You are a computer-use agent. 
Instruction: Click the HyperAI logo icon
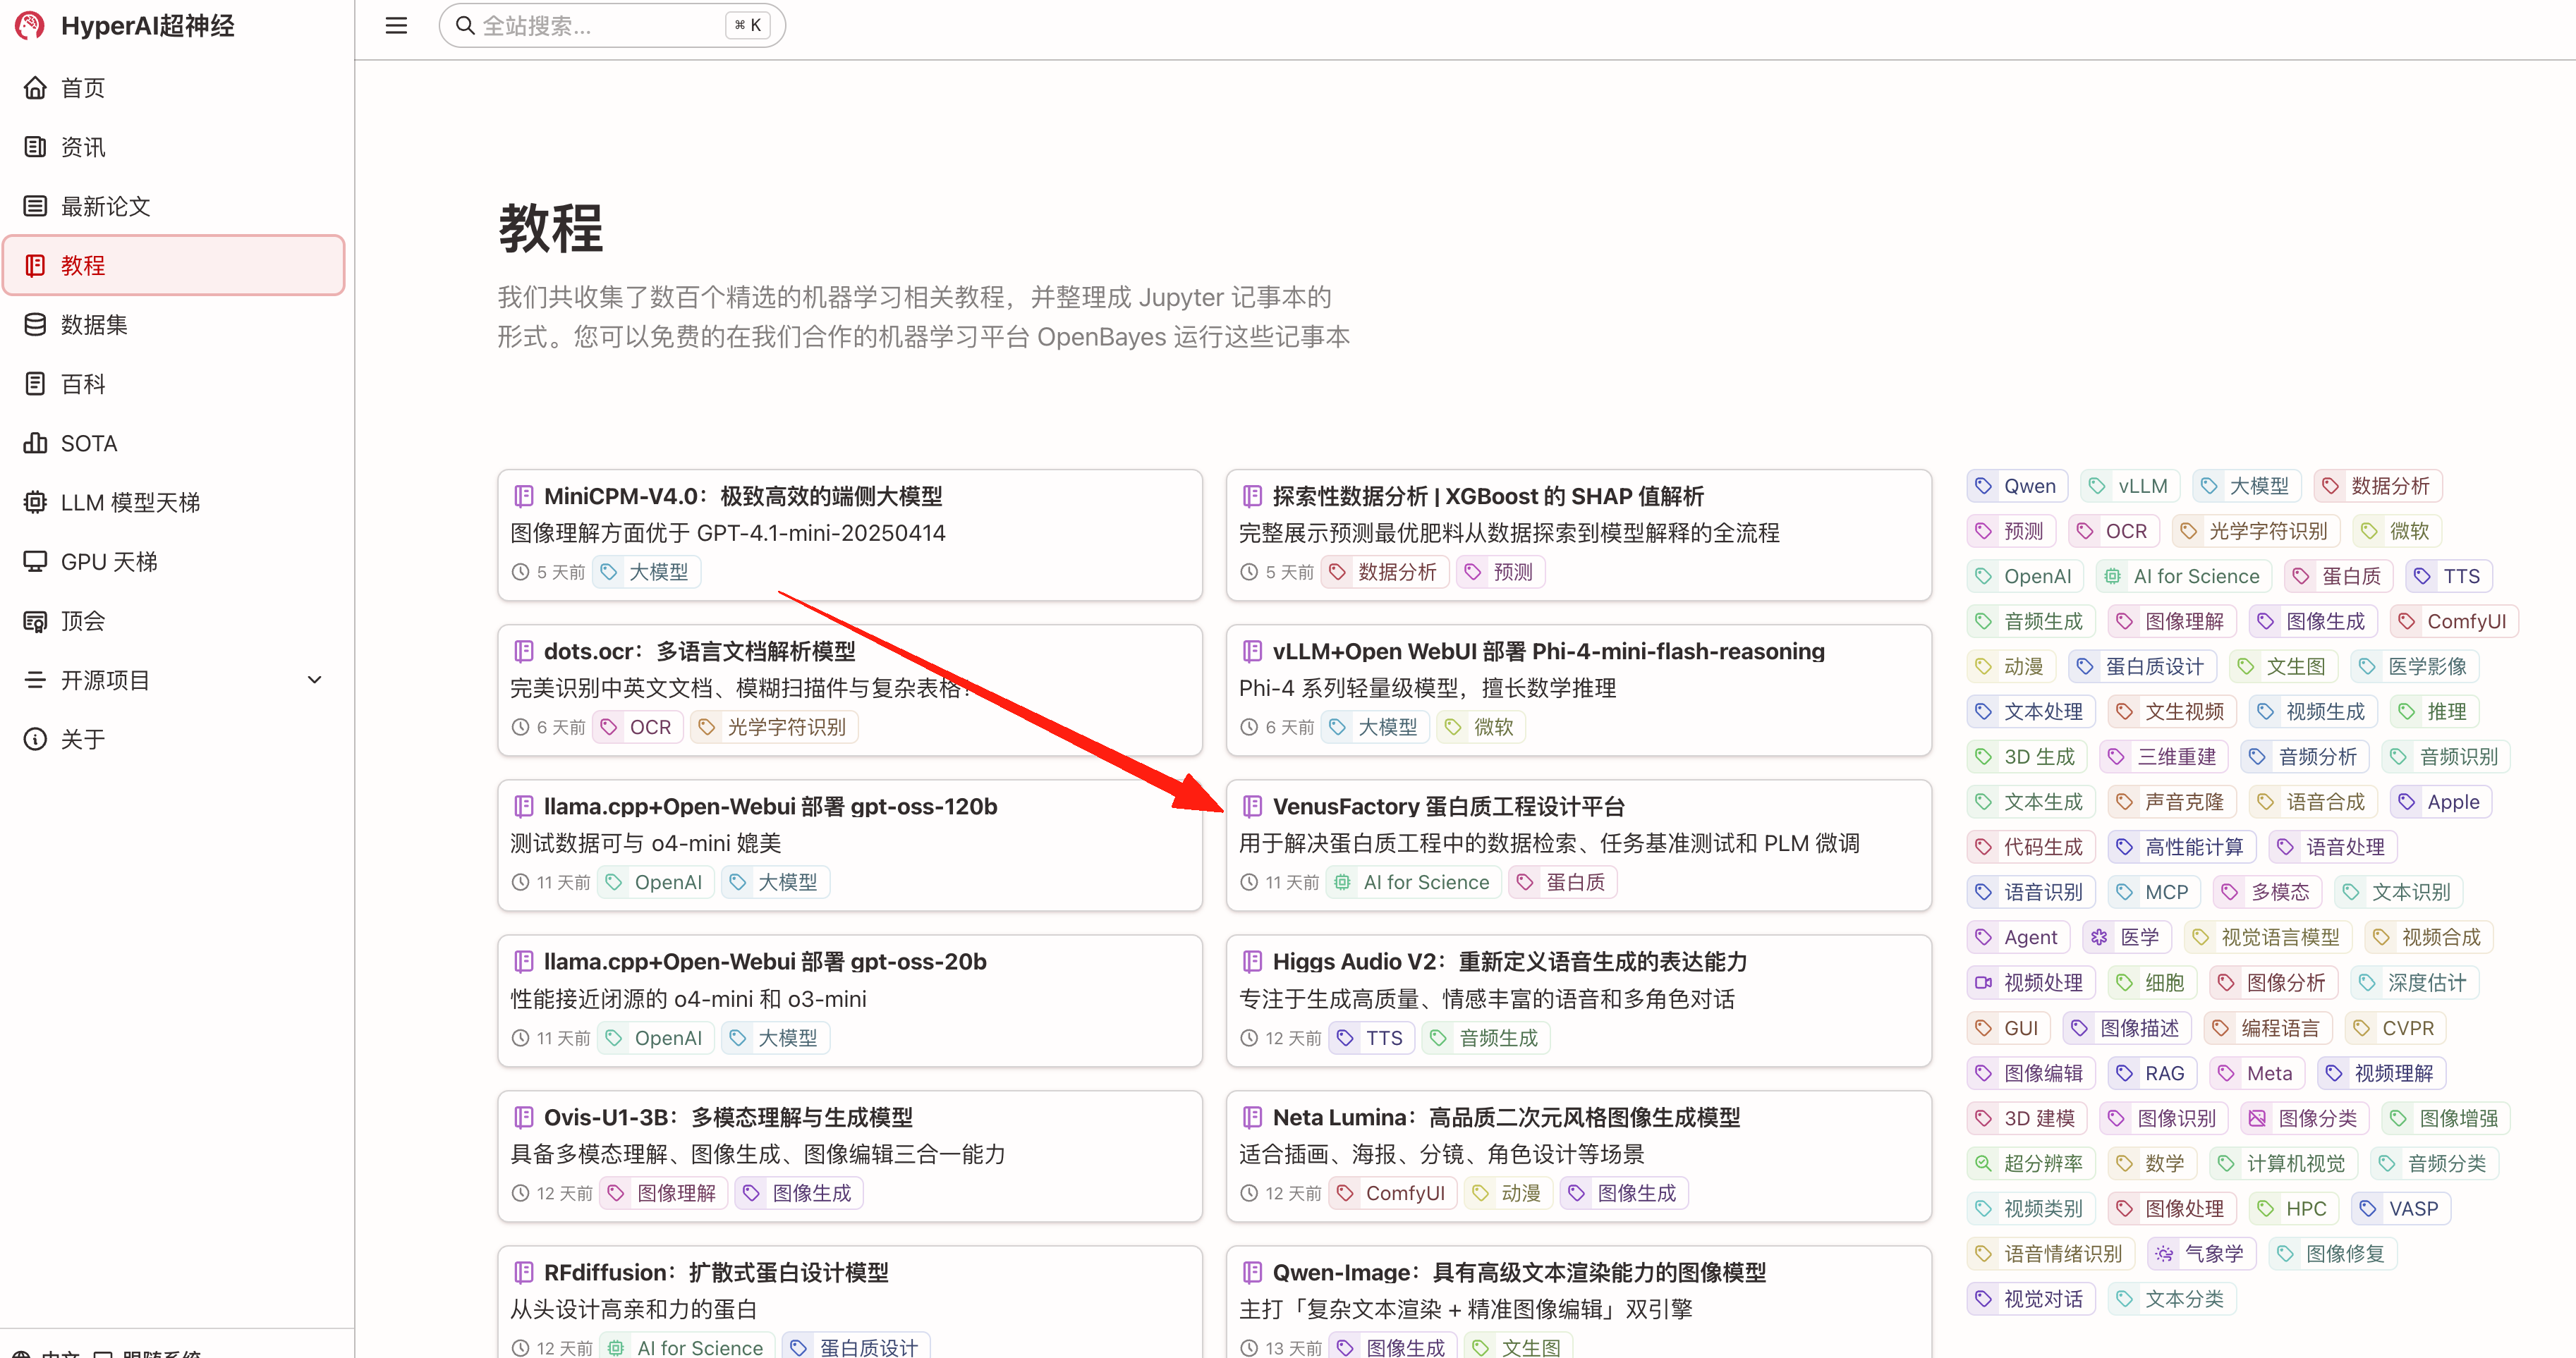30,25
